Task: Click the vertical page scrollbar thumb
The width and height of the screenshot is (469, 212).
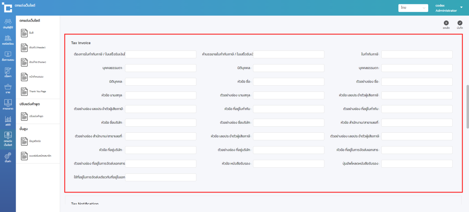Action: pyautogui.click(x=467, y=106)
